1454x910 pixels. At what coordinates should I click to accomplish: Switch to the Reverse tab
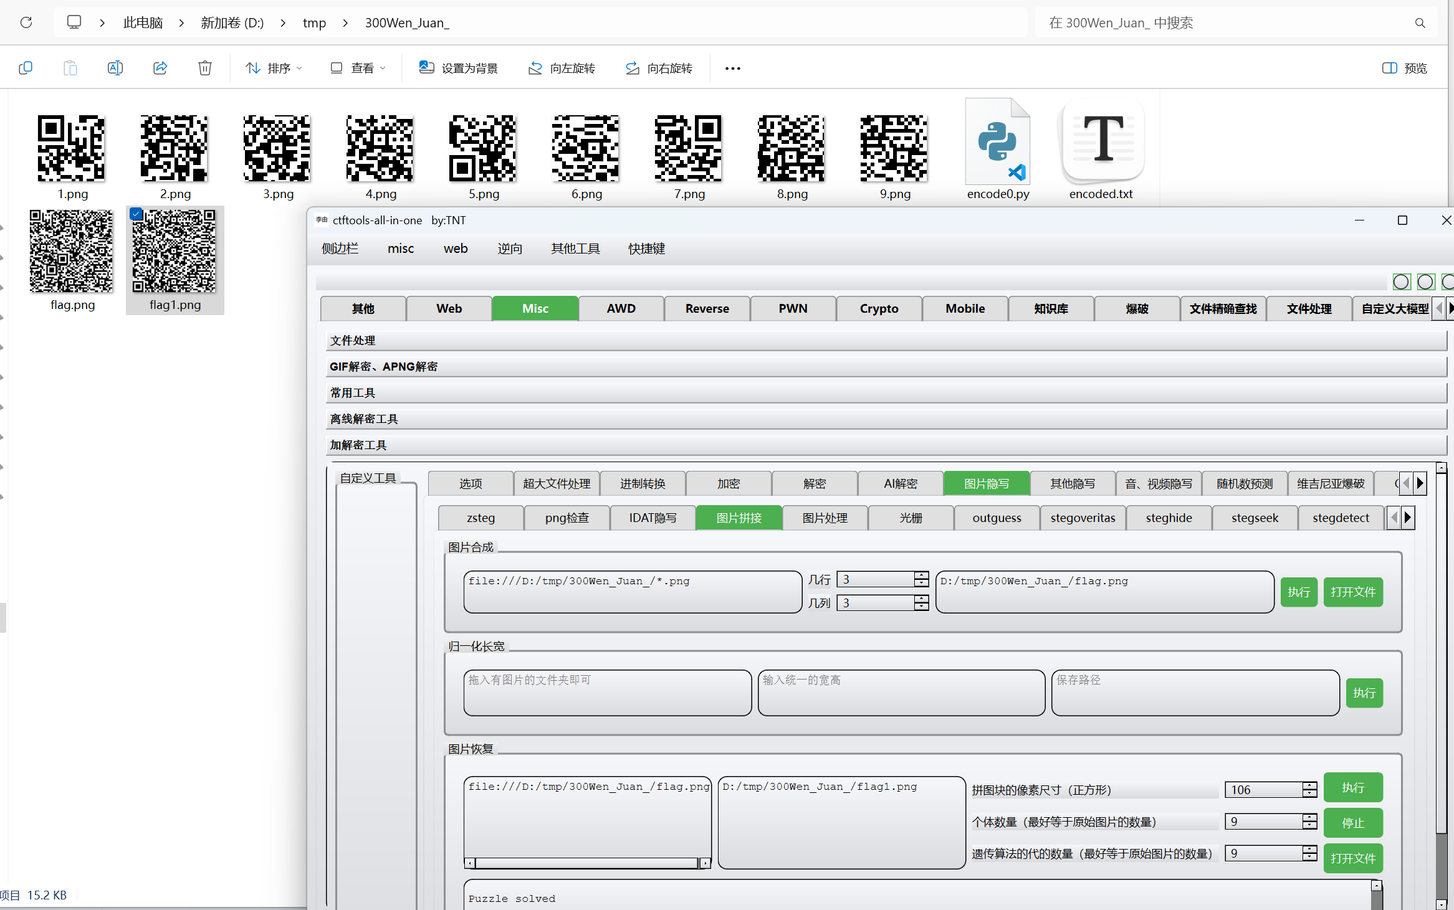[707, 308]
